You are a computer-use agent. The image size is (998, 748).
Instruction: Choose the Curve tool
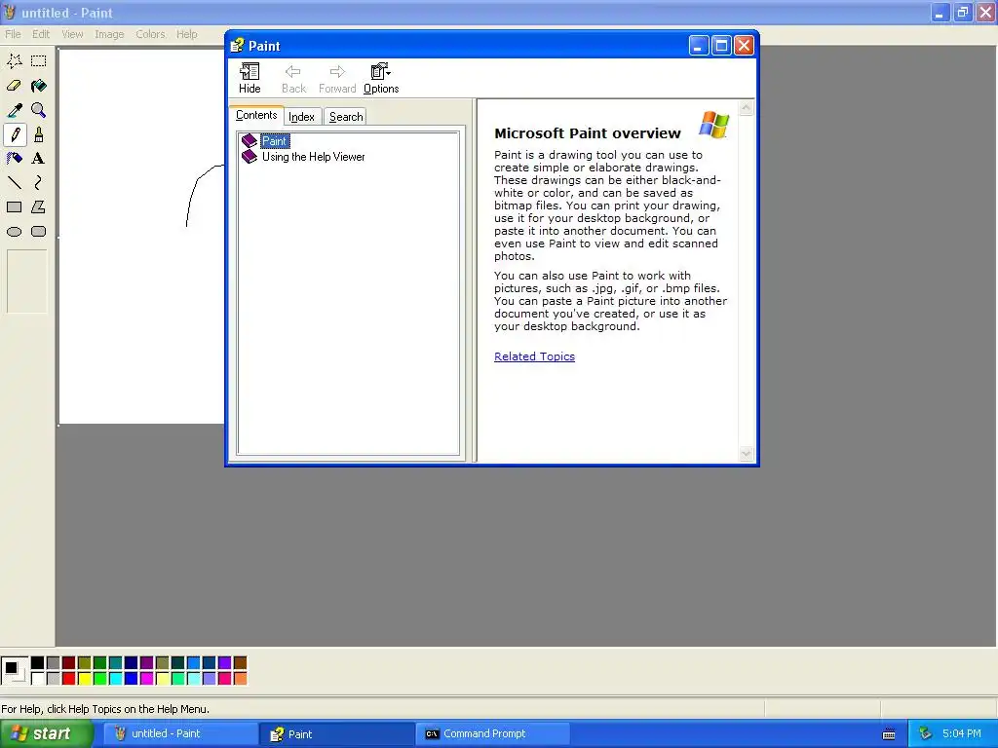(x=39, y=183)
